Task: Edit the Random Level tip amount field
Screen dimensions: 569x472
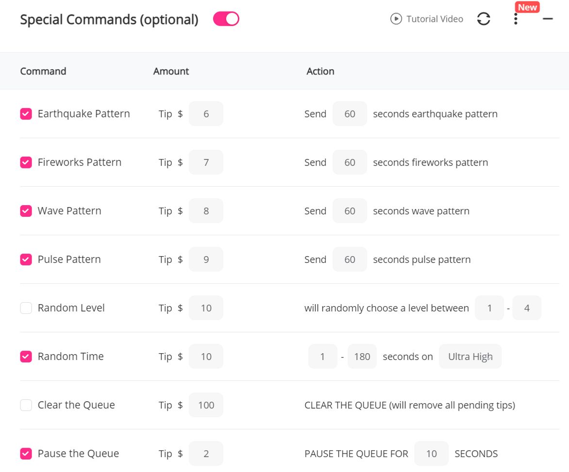Action: [206, 308]
